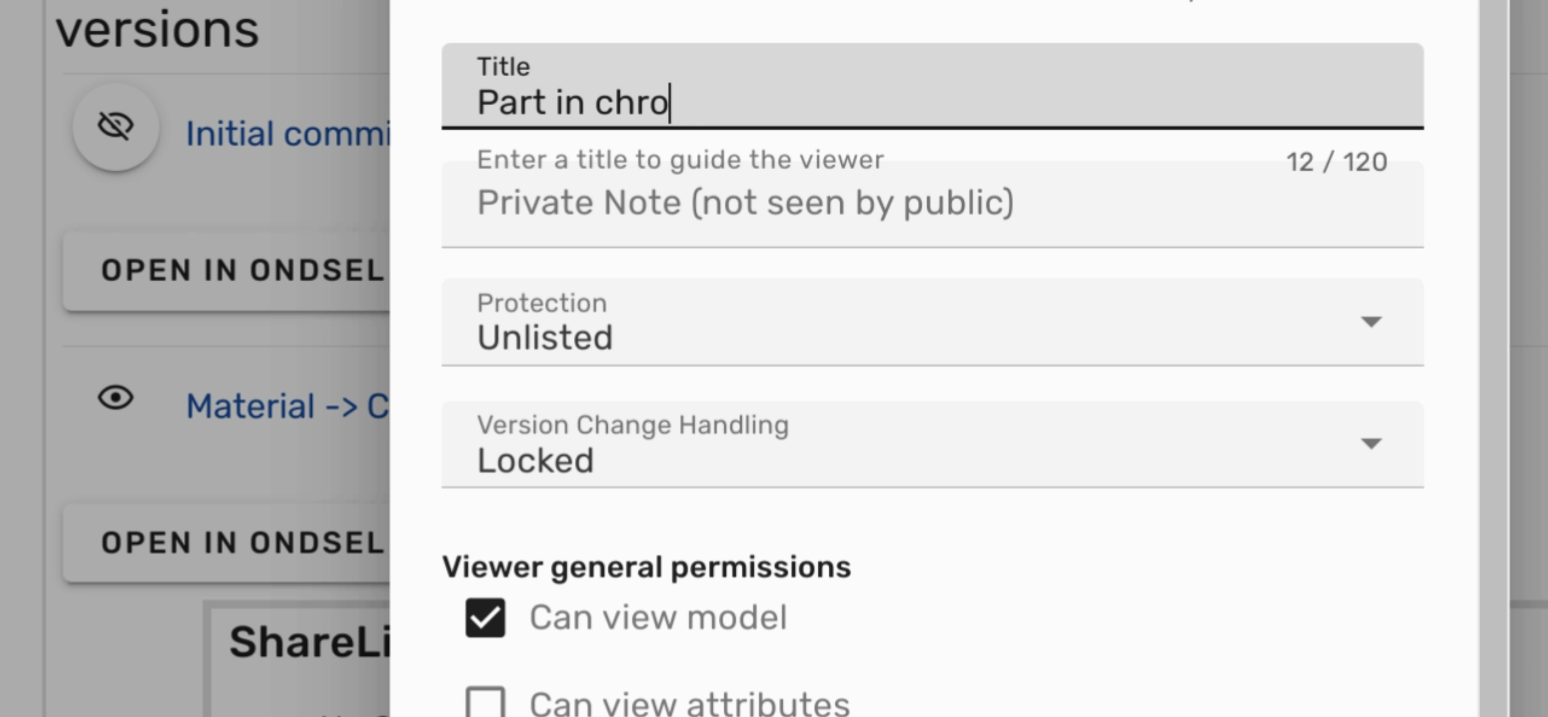Open the Initial commit version link
The image size is (1548, 717).
pyautogui.click(x=287, y=133)
